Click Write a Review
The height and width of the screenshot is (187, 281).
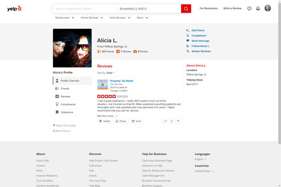[232, 8]
